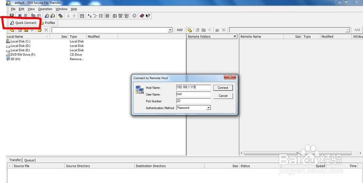Click the Connect computer toolbar icon
The height and width of the screenshot is (183, 363).
20,16
